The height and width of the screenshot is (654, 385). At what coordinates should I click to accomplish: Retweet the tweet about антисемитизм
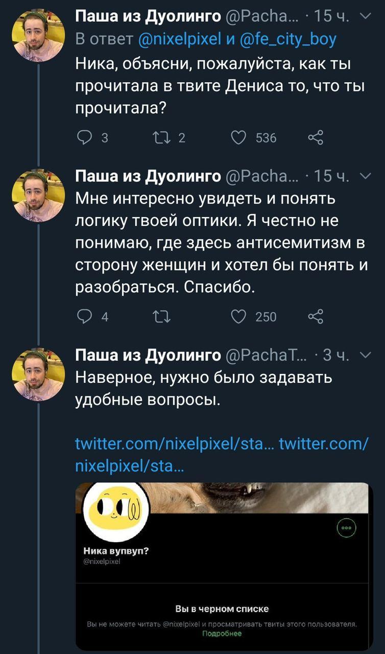(159, 317)
